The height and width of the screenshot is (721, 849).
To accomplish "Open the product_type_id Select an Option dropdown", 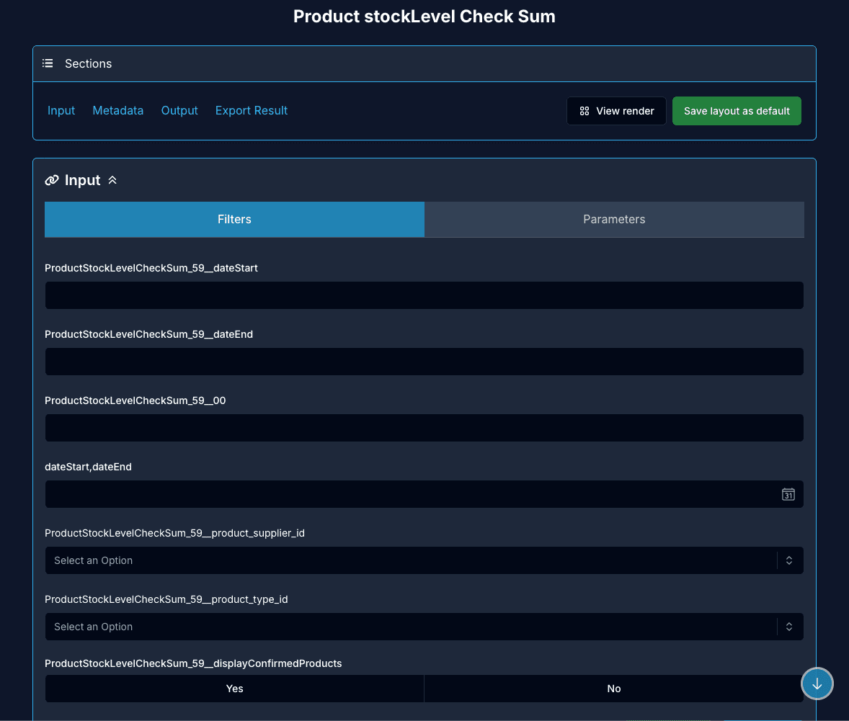I will tap(424, 626).
